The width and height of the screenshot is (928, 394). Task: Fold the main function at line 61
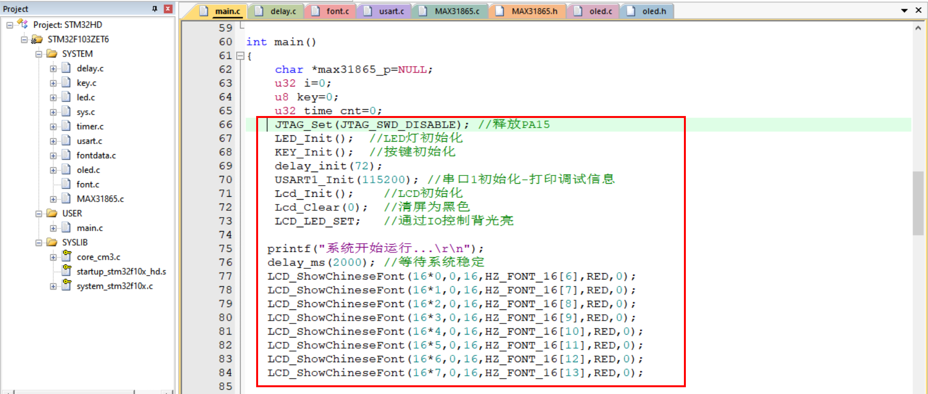(240, 56)
